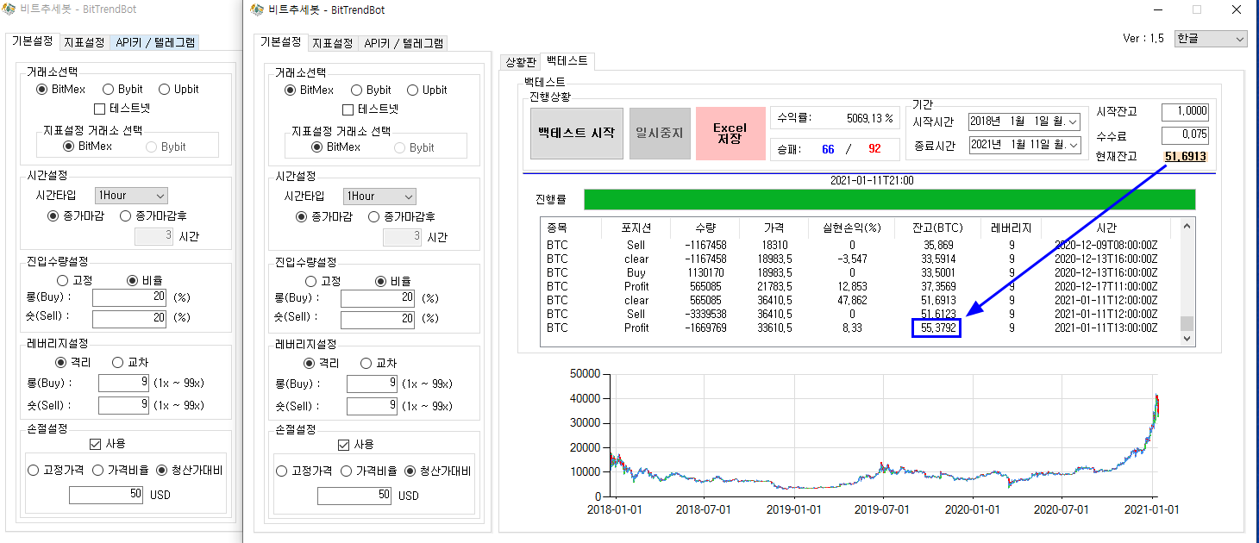Click the wins count 66
The width and height of the screenshot is (1259, 543).
(828, 149)
